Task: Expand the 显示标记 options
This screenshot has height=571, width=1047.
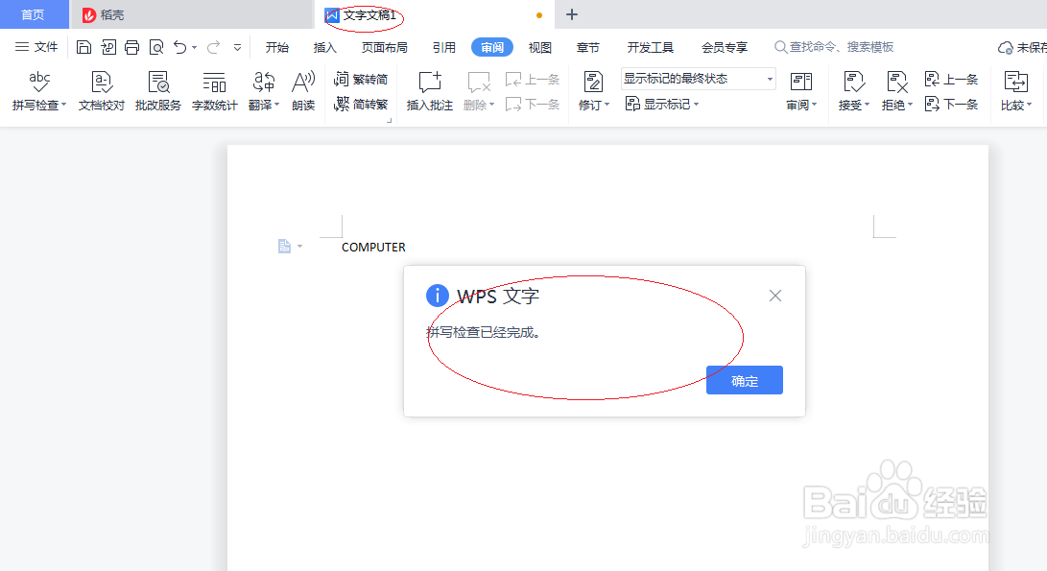Action: (x=662, y=105)
